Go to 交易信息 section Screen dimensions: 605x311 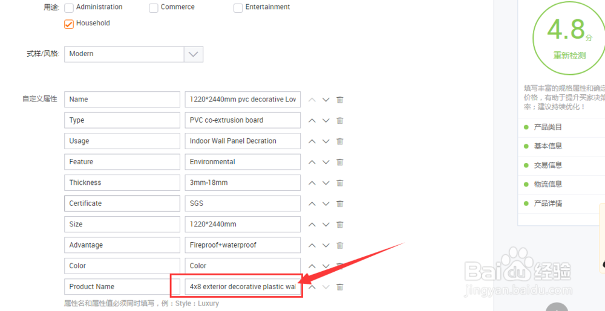(548, 165)
